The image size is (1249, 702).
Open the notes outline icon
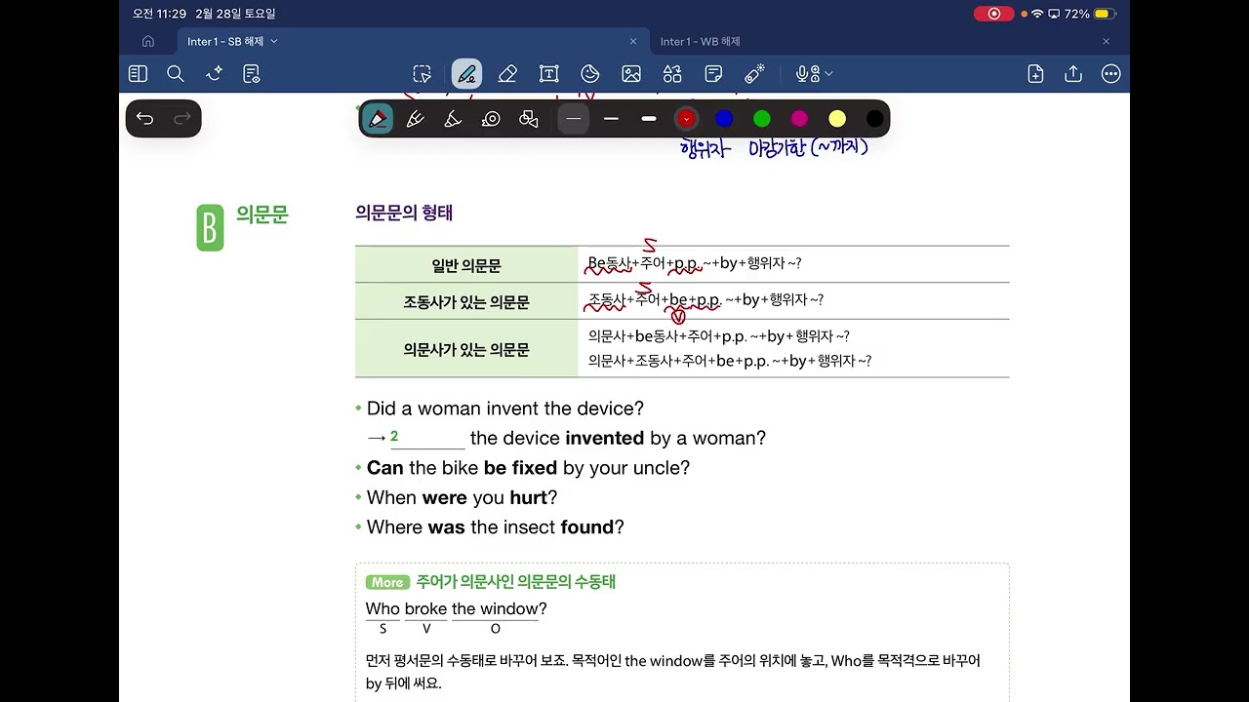click(x=252, y=74)
